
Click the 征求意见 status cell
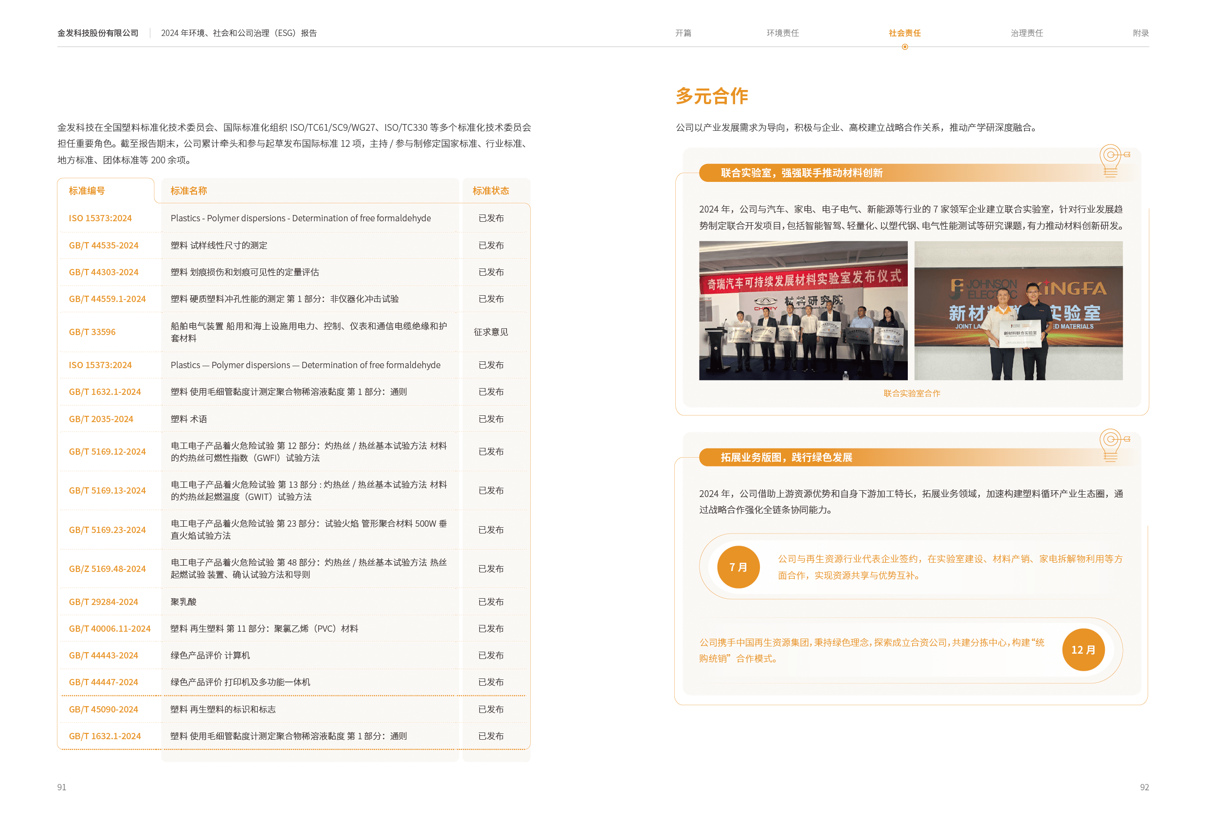coord(490,332)
